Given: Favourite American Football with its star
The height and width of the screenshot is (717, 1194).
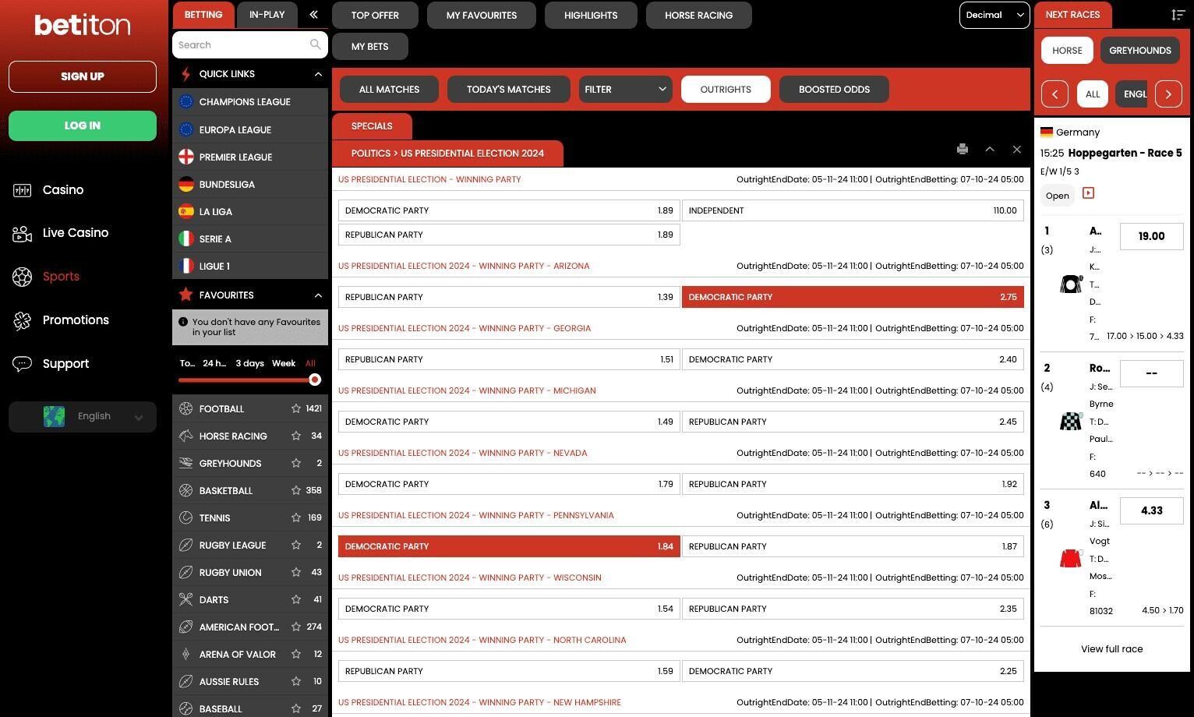Looking at the screenshot, I should click(296, 627).
